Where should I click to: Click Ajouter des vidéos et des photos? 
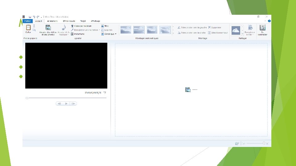pyautogui.click(x=48, y=30)
